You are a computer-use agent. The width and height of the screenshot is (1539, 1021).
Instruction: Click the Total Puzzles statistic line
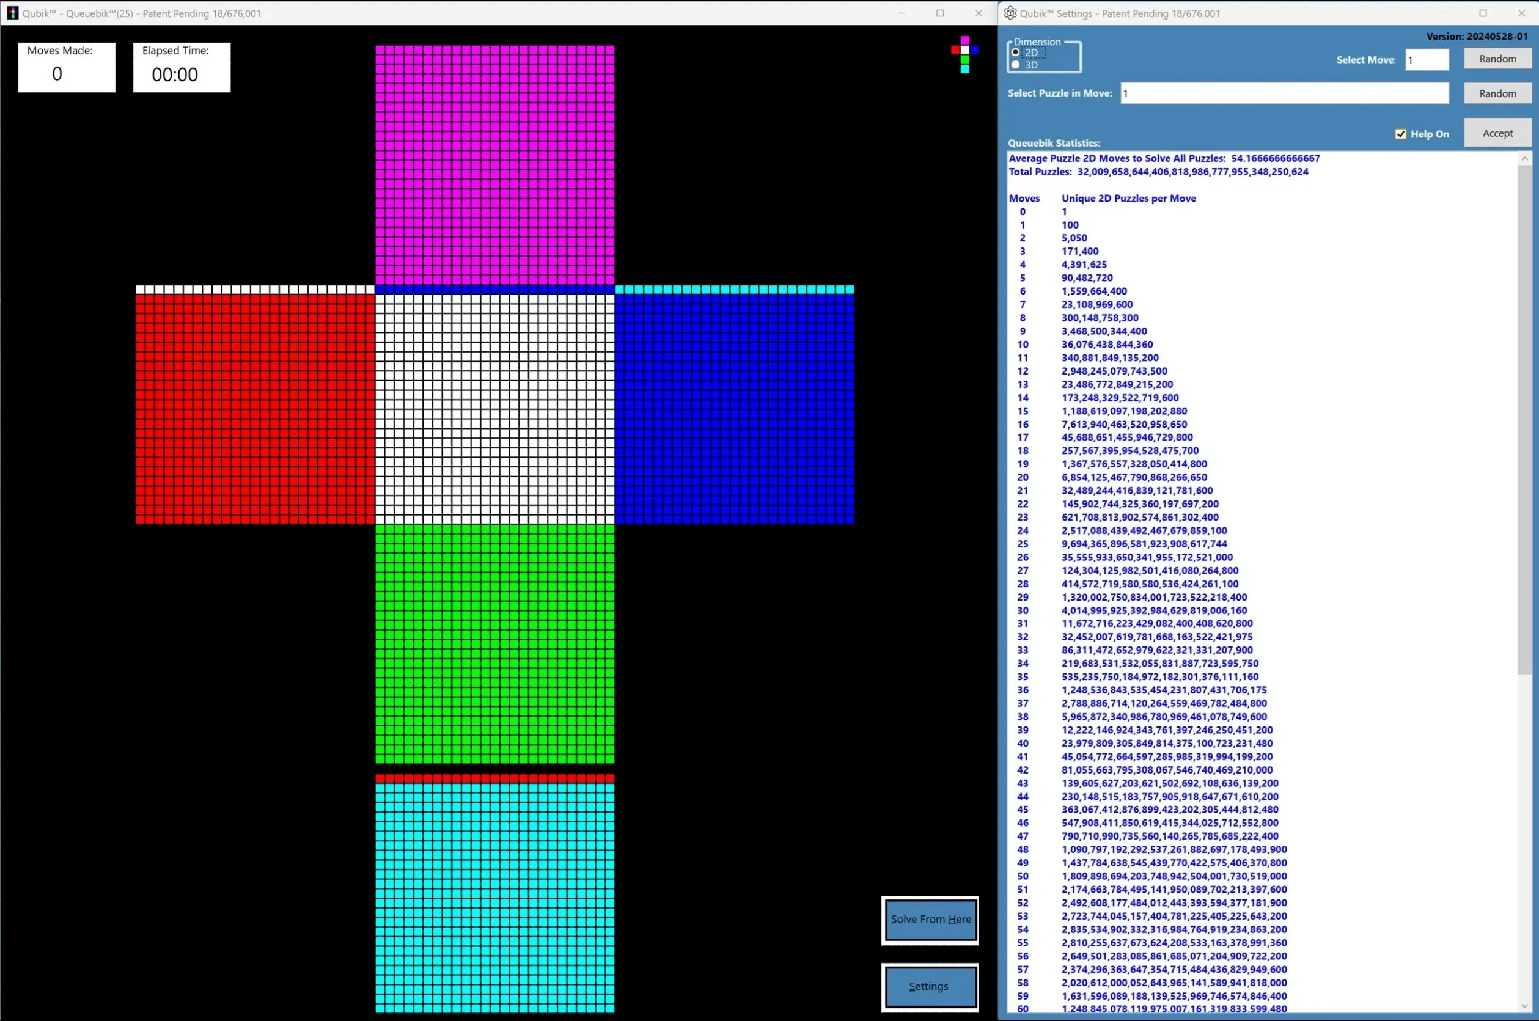coord(1158,172)
